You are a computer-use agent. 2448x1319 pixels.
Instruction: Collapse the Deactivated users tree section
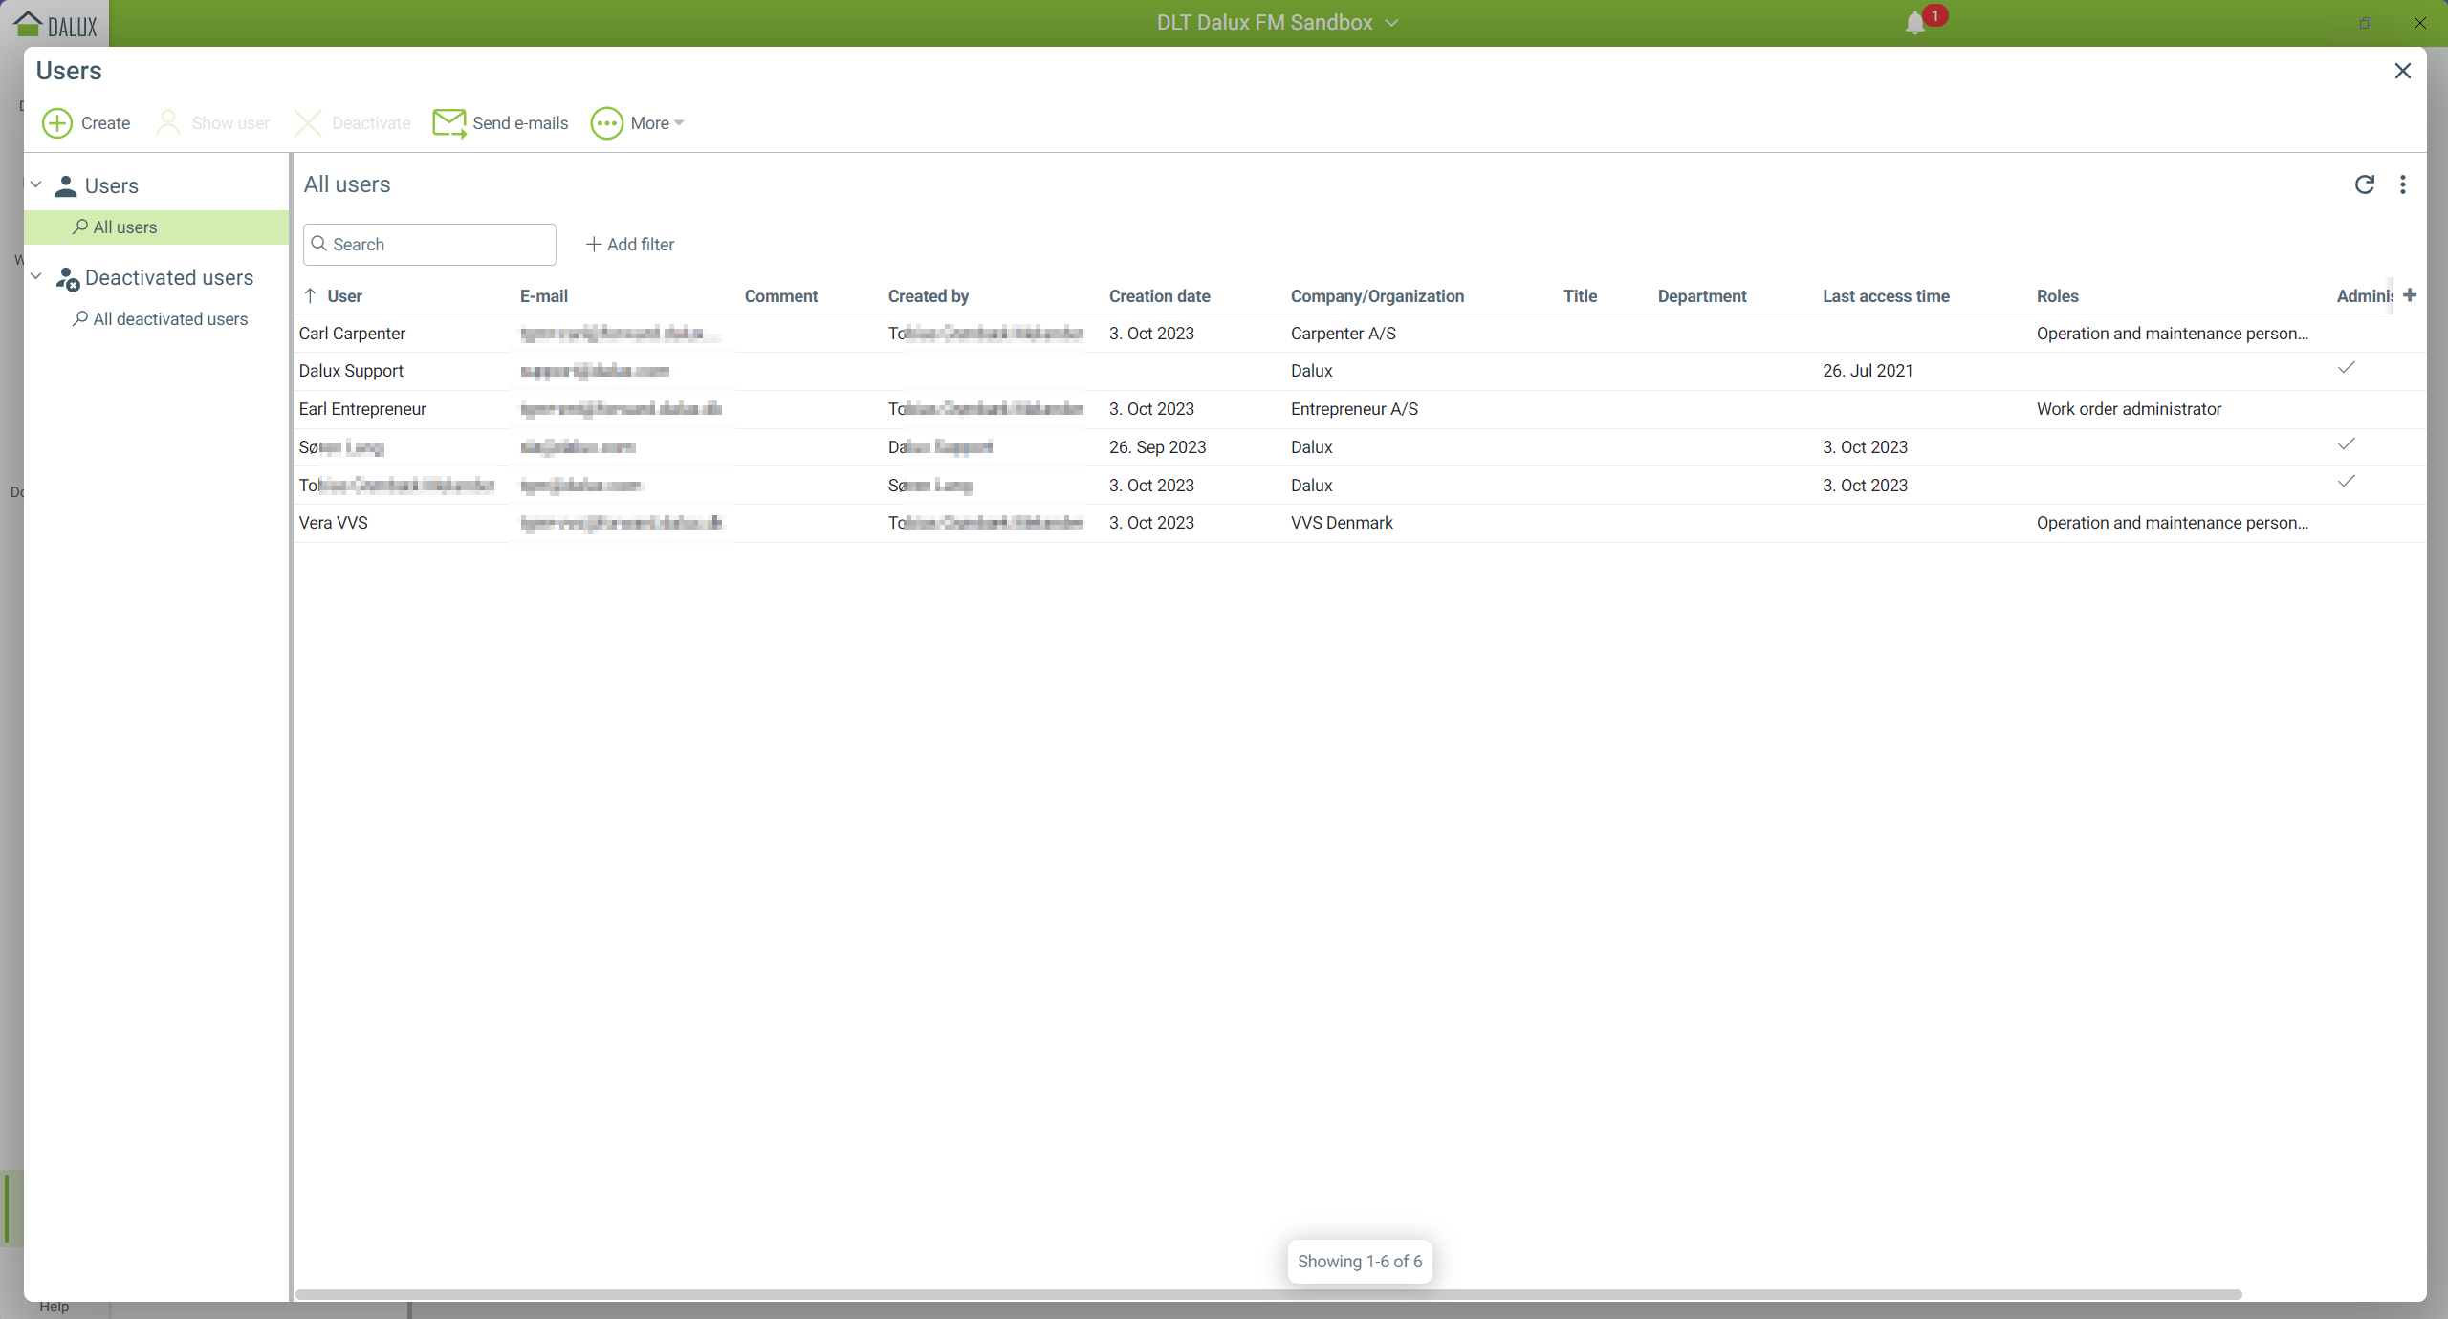tap(36, 276)
